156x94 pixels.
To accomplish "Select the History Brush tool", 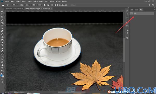I will [x=2, y=40].
